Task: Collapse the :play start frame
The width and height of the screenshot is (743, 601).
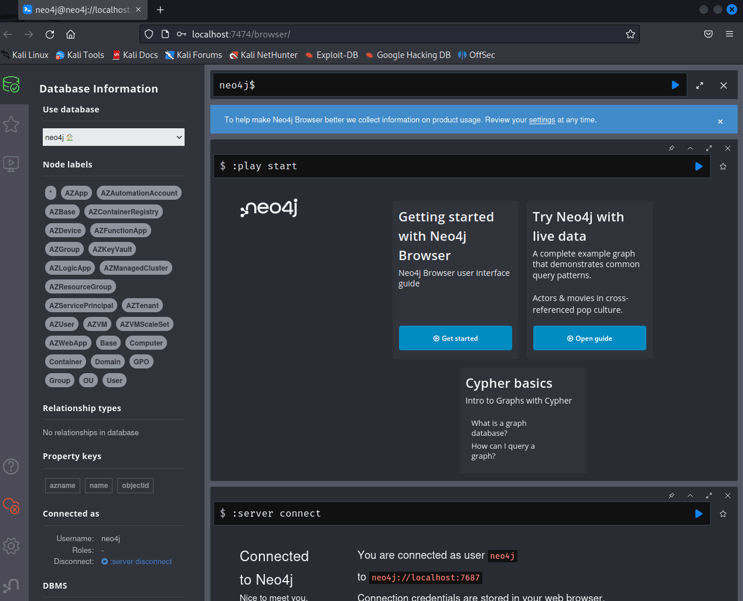Action: pyautogui.click(x=690, y=148)
